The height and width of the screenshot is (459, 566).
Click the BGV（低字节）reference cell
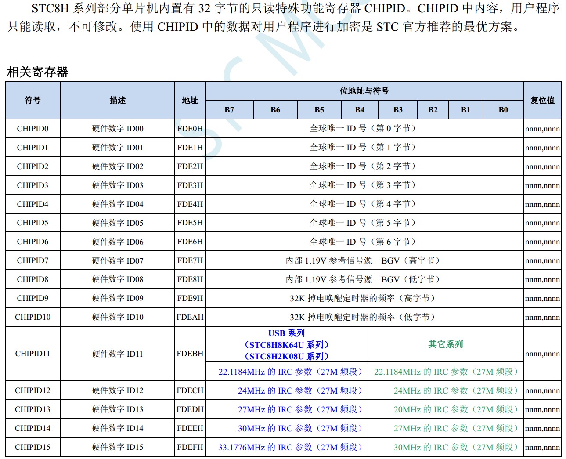pos(364,279)
